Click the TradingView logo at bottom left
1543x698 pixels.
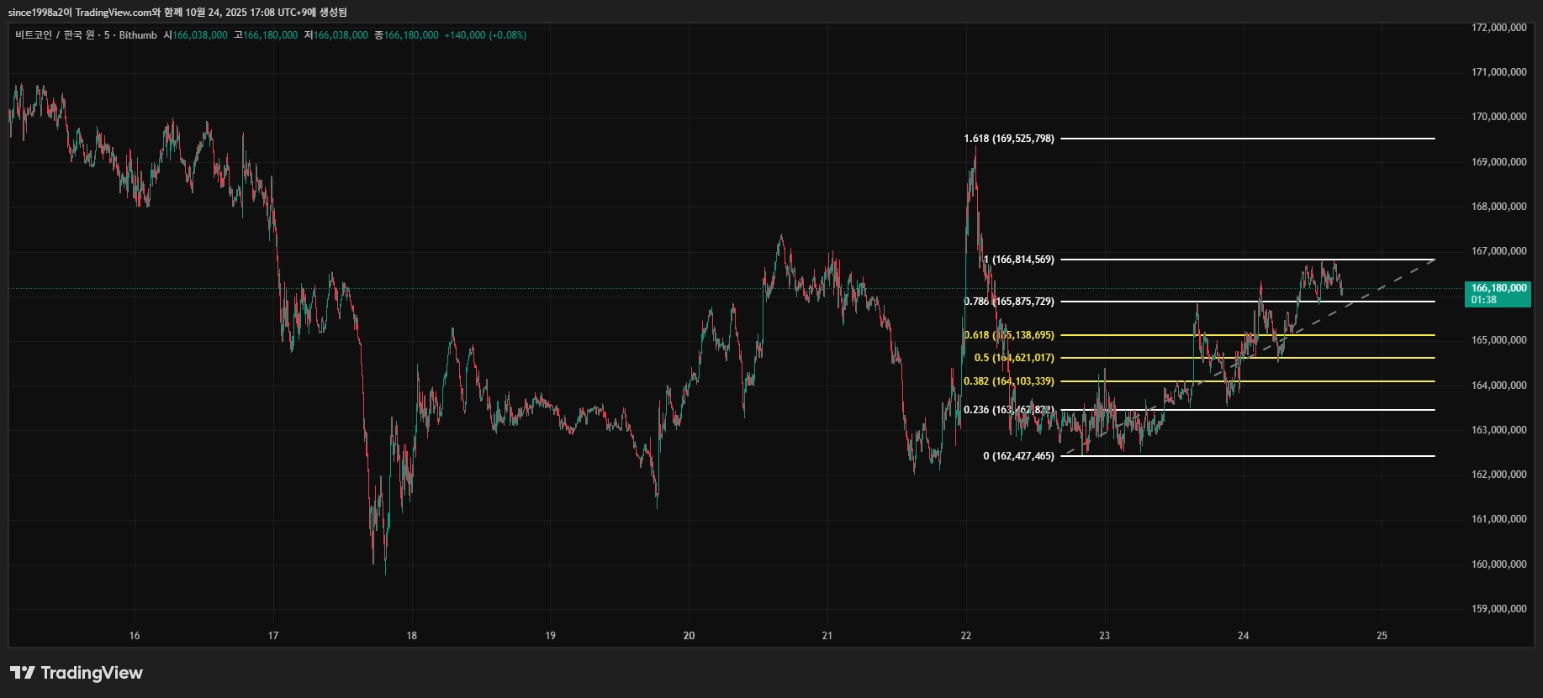77,673
